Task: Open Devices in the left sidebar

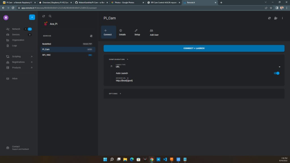Action: [16, 34]
